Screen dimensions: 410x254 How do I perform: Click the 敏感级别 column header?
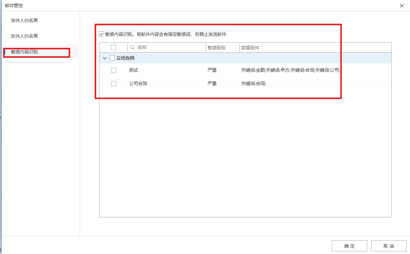[x=217, y=47]
